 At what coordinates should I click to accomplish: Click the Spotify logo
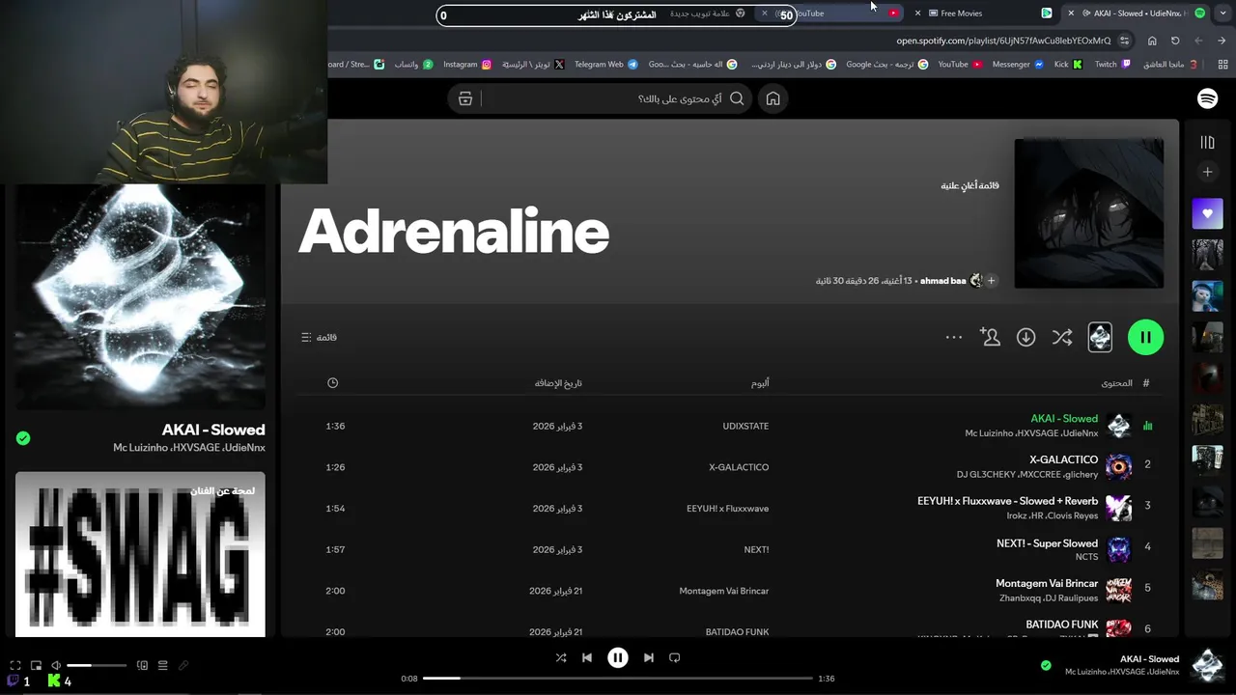coord(1207,98)
